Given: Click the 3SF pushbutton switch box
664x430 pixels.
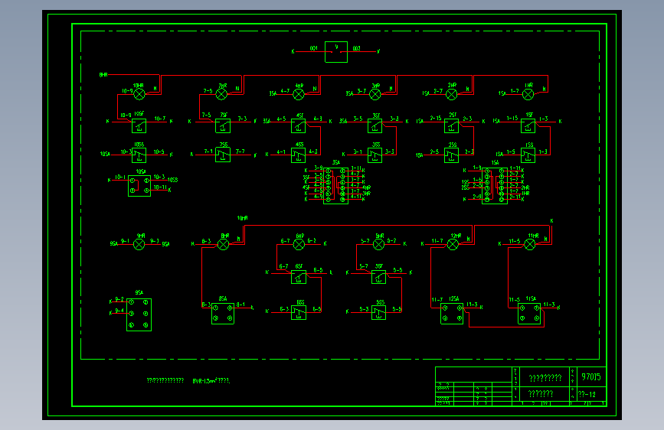Looking at the screenshot, I should pos(375,125).
